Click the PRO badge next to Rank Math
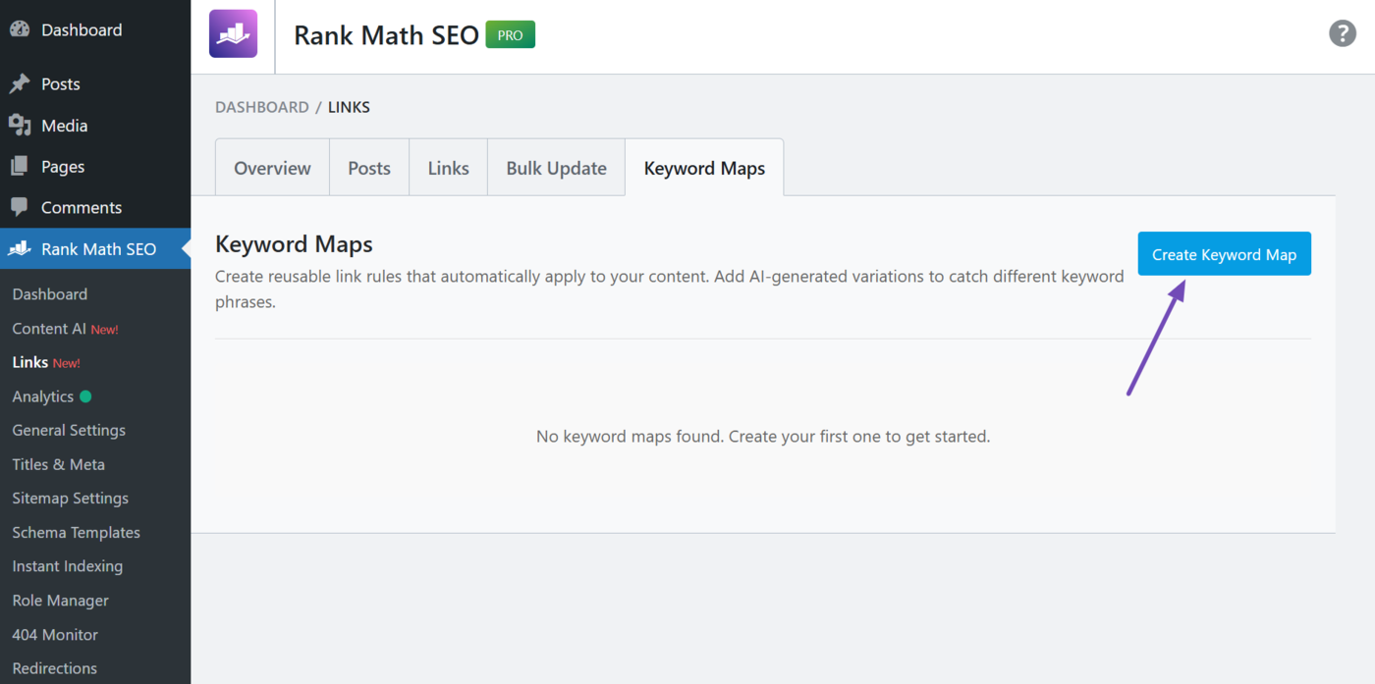The image size is (1375, 684). 510,34
